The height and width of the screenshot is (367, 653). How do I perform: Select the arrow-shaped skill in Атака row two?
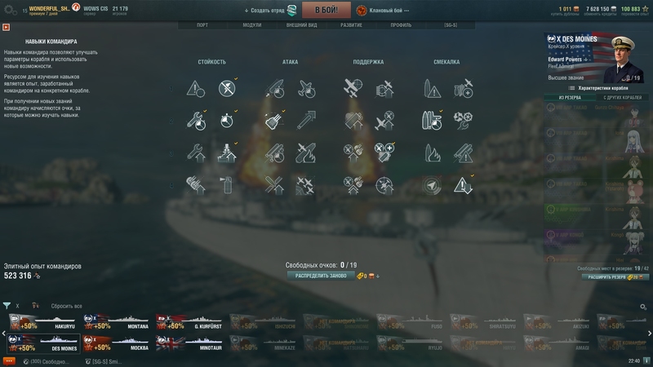[305, 121]
